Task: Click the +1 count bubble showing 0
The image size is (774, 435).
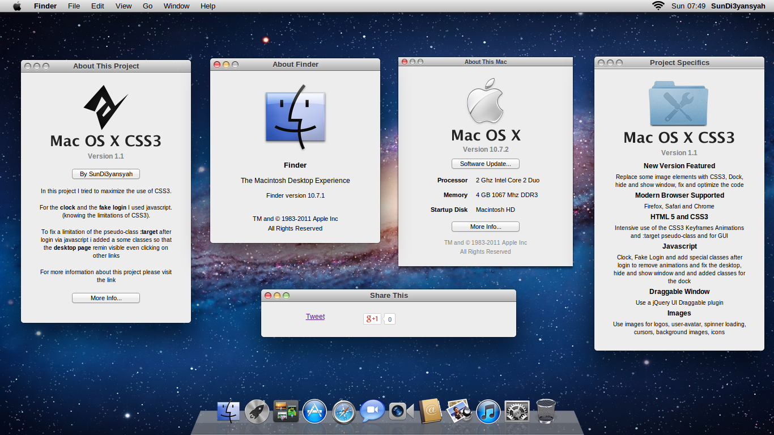Action: [x=390, y=319]
